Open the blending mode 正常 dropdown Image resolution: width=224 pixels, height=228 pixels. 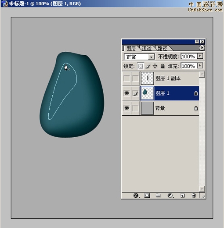[x=151, y=57]
